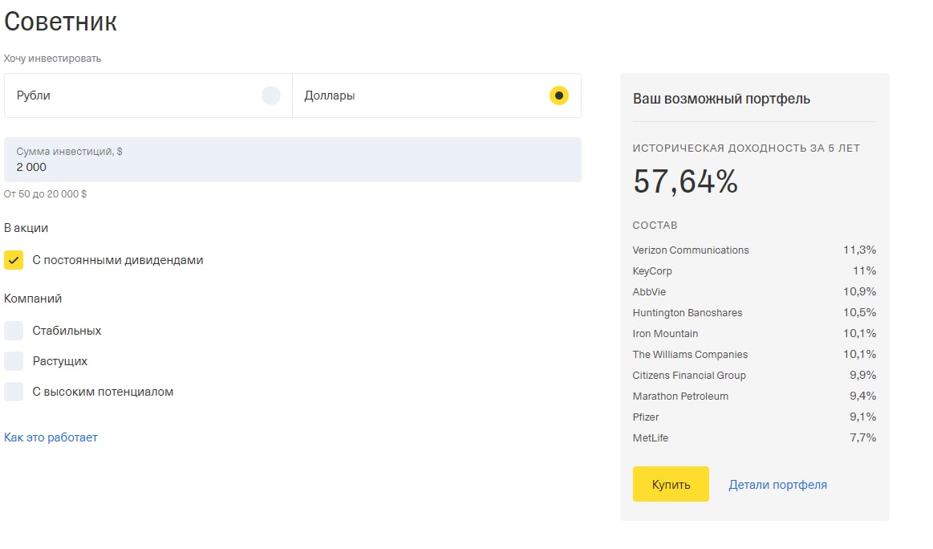Select Pfizer in portfolio list
This screenshot has width=933, height=549.
pos(646,417)
